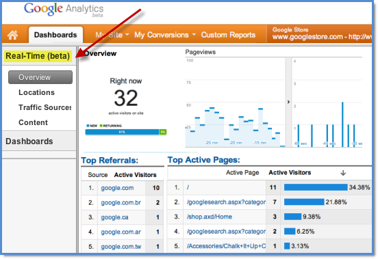Click the chart expand arrow between graphs
The width and height of the screenshot is (378, 259).
point(288,102)
